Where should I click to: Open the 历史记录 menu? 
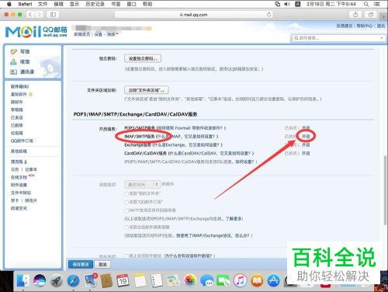pos(95,4)
